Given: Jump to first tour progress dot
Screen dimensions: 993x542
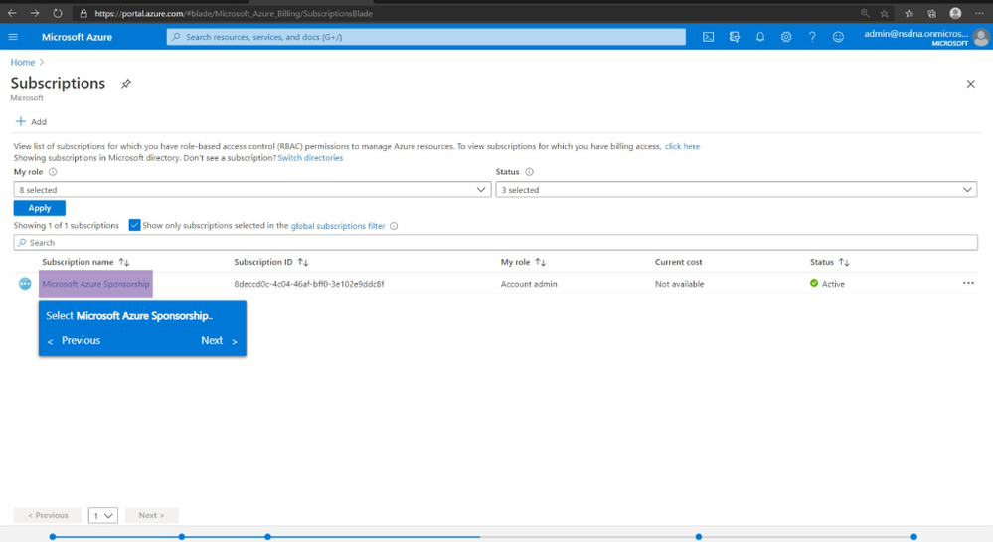Looking at the screenshot, I should coord(53,537).
